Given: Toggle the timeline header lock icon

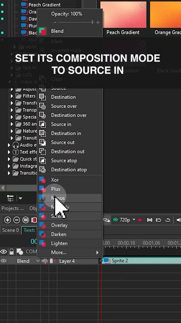Looking at the screenshot, I should [12, 251].
